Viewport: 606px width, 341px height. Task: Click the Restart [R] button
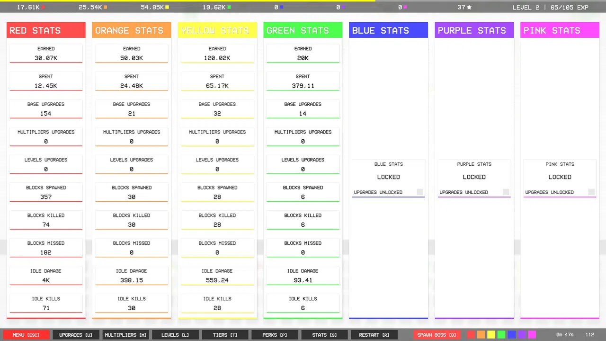coord(374,335)
